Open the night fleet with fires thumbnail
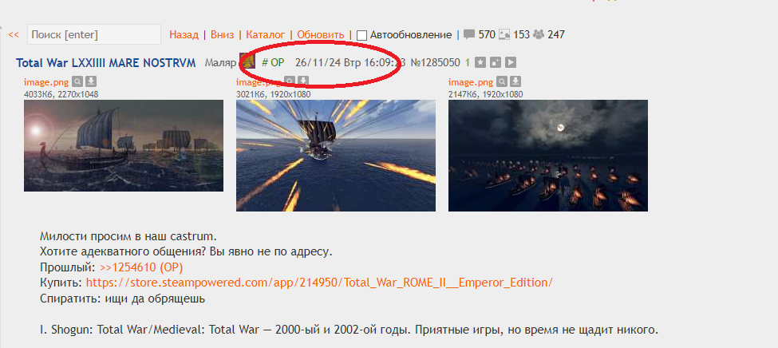The image size is (778, 348). pos(547,156)
